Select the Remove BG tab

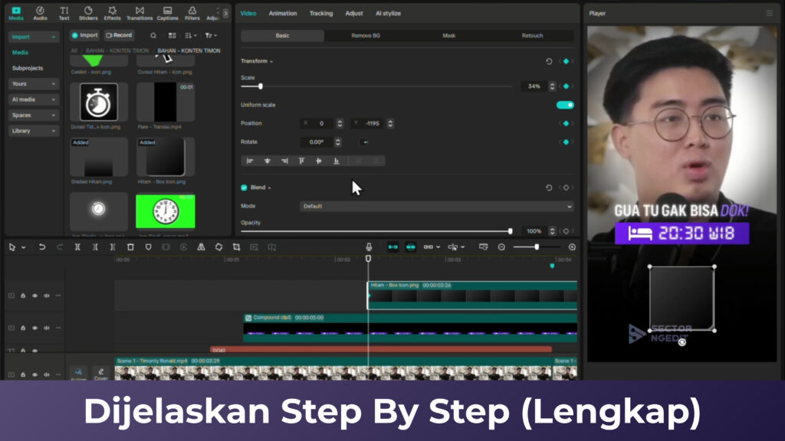[366, 36]
